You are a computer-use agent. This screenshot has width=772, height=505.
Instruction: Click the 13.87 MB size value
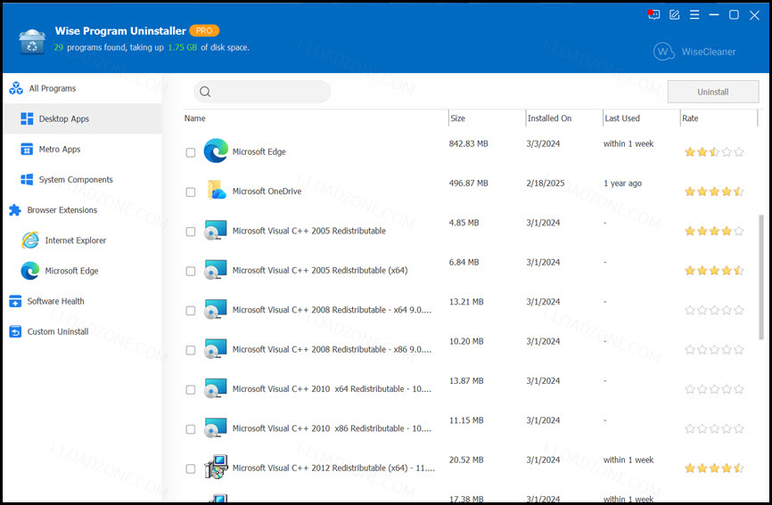pyautogui.click(x=466, y=380)
